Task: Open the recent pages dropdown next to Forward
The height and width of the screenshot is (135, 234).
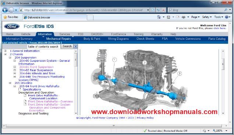Action: coord(16,10)
